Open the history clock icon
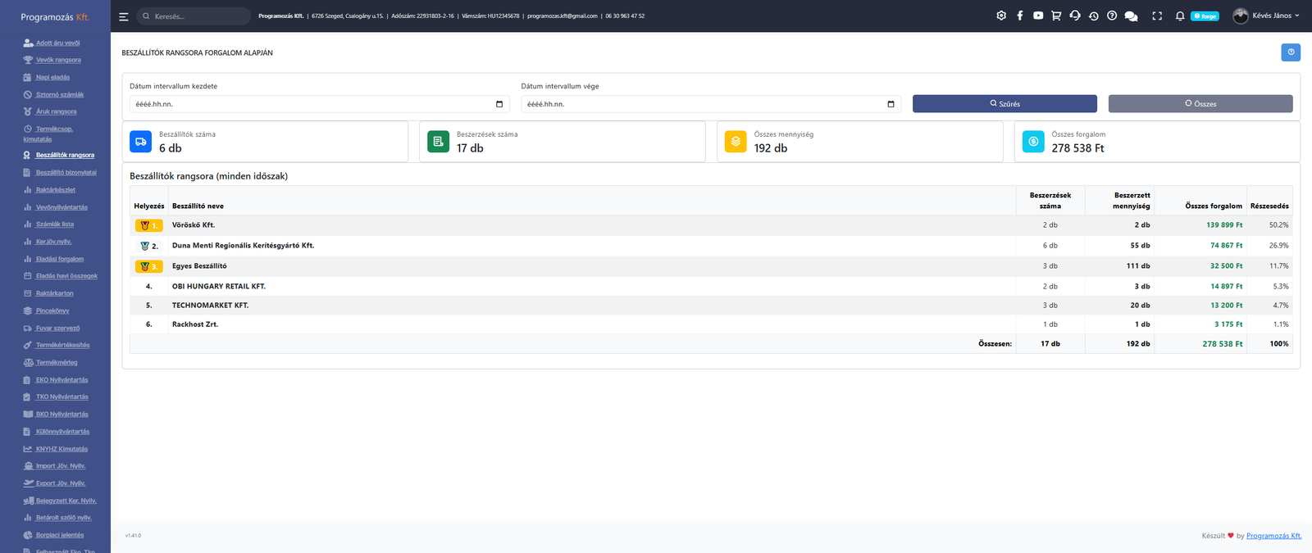 [x=1093, y=16]
